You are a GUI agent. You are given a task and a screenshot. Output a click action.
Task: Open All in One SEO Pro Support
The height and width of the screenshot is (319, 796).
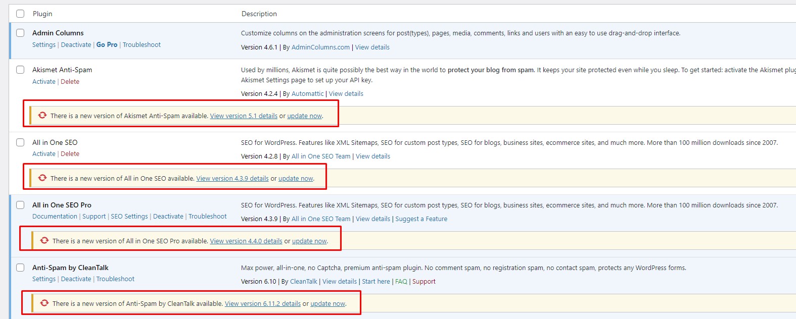(x=94, y=216)
